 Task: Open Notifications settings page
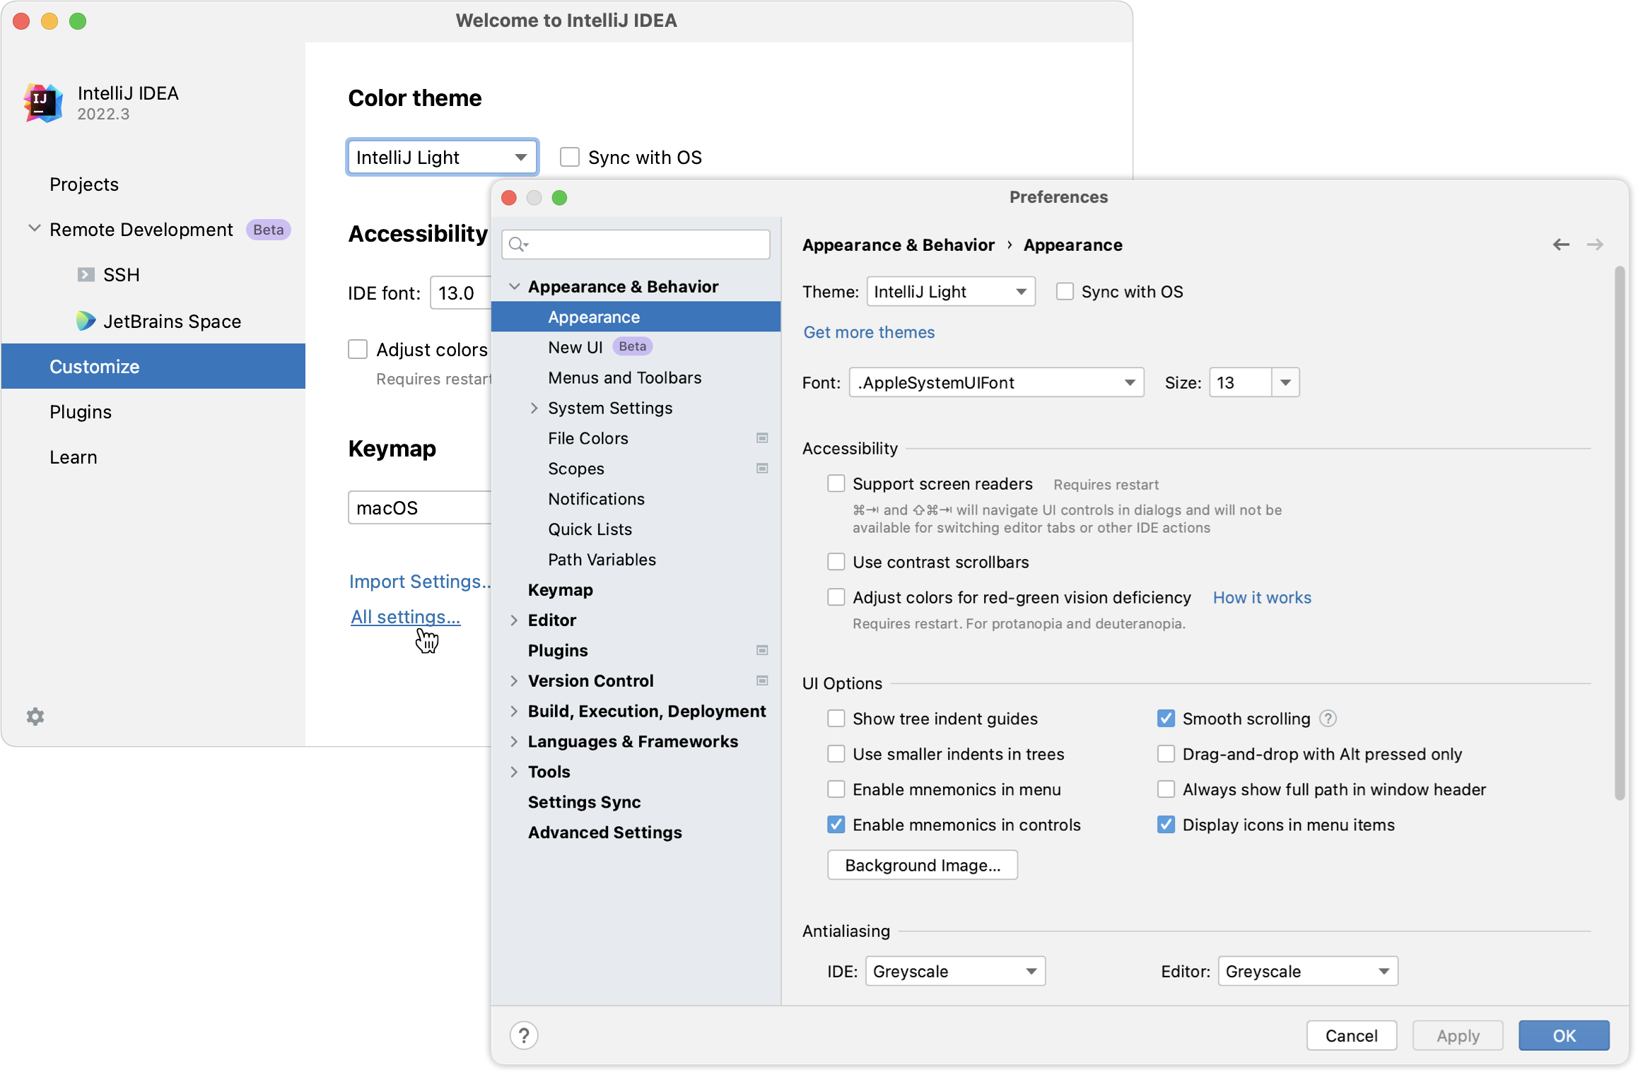pyautogui.click(x=636, y=499)
